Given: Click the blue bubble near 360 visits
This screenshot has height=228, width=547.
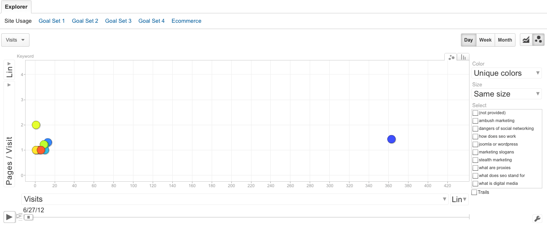Looking at the screenshot, I should point(391,139).
